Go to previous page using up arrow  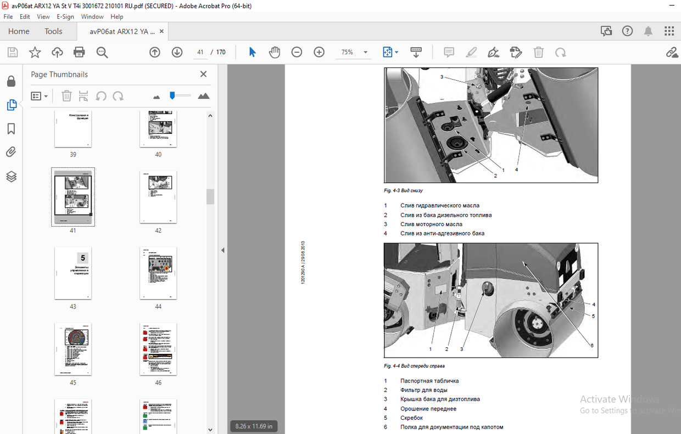pos(155,52)
